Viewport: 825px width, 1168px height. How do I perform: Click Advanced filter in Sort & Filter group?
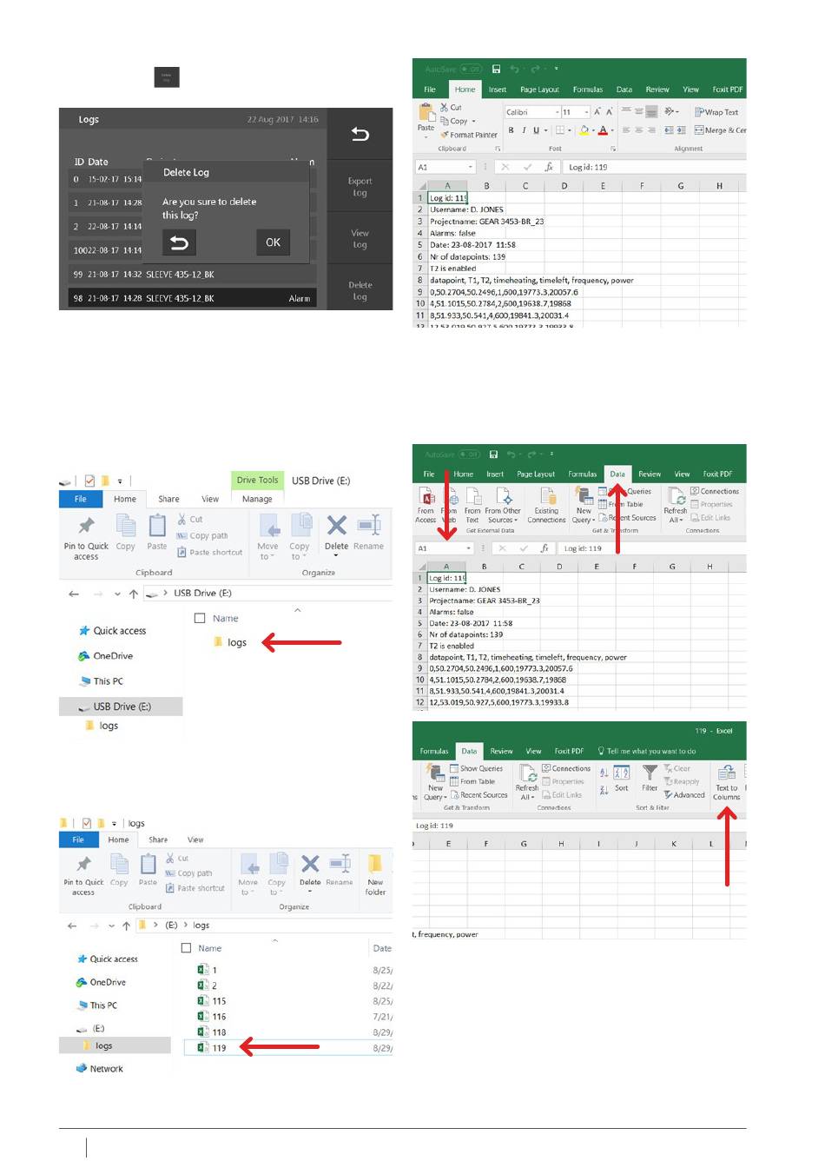(x=684, y=795)
